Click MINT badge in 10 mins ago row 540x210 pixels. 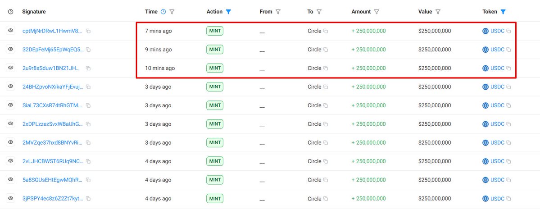click(215, 68)
